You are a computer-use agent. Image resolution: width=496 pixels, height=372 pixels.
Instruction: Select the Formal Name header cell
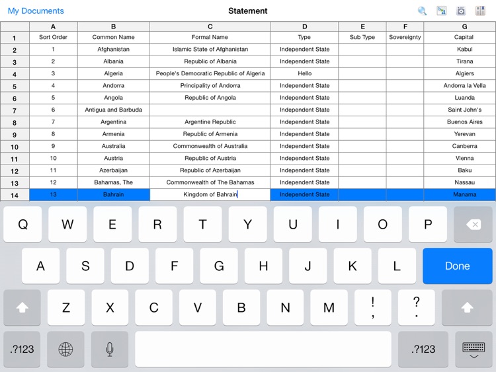coord(210,37)
